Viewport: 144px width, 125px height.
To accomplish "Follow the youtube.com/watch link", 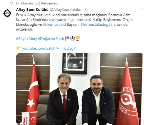I will click(x=50, y=48).
